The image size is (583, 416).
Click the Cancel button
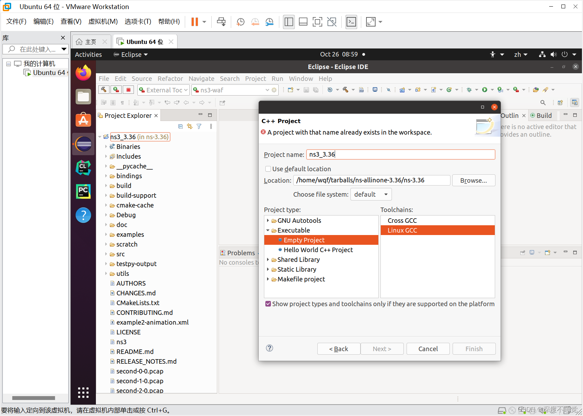pos(428,349)
